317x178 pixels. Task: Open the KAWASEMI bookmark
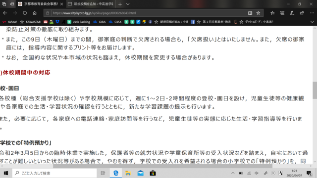31,22
